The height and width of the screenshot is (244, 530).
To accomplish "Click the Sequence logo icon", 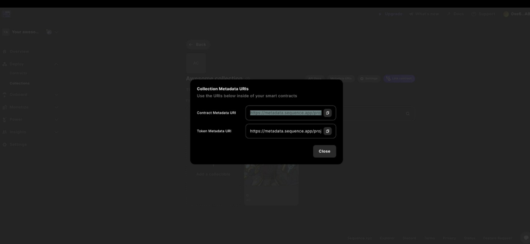I will click(x=6, y=14).
